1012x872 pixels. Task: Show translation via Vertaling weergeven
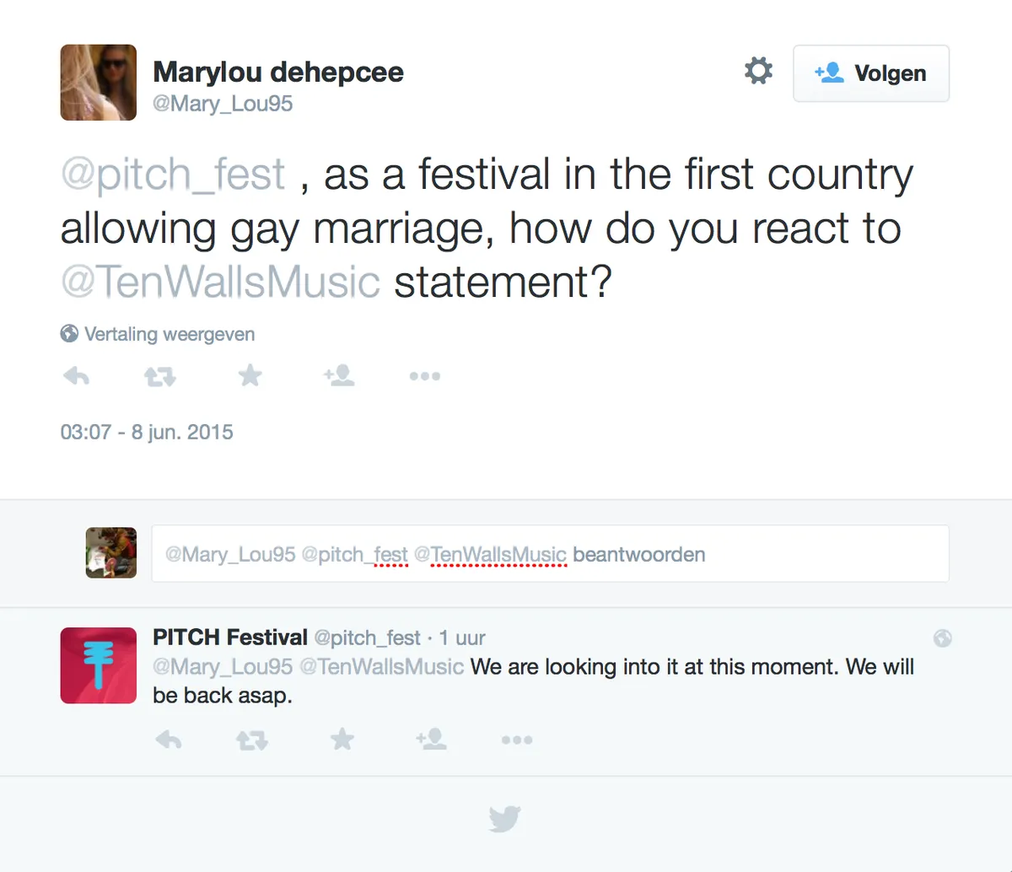(x=170, y=334)
